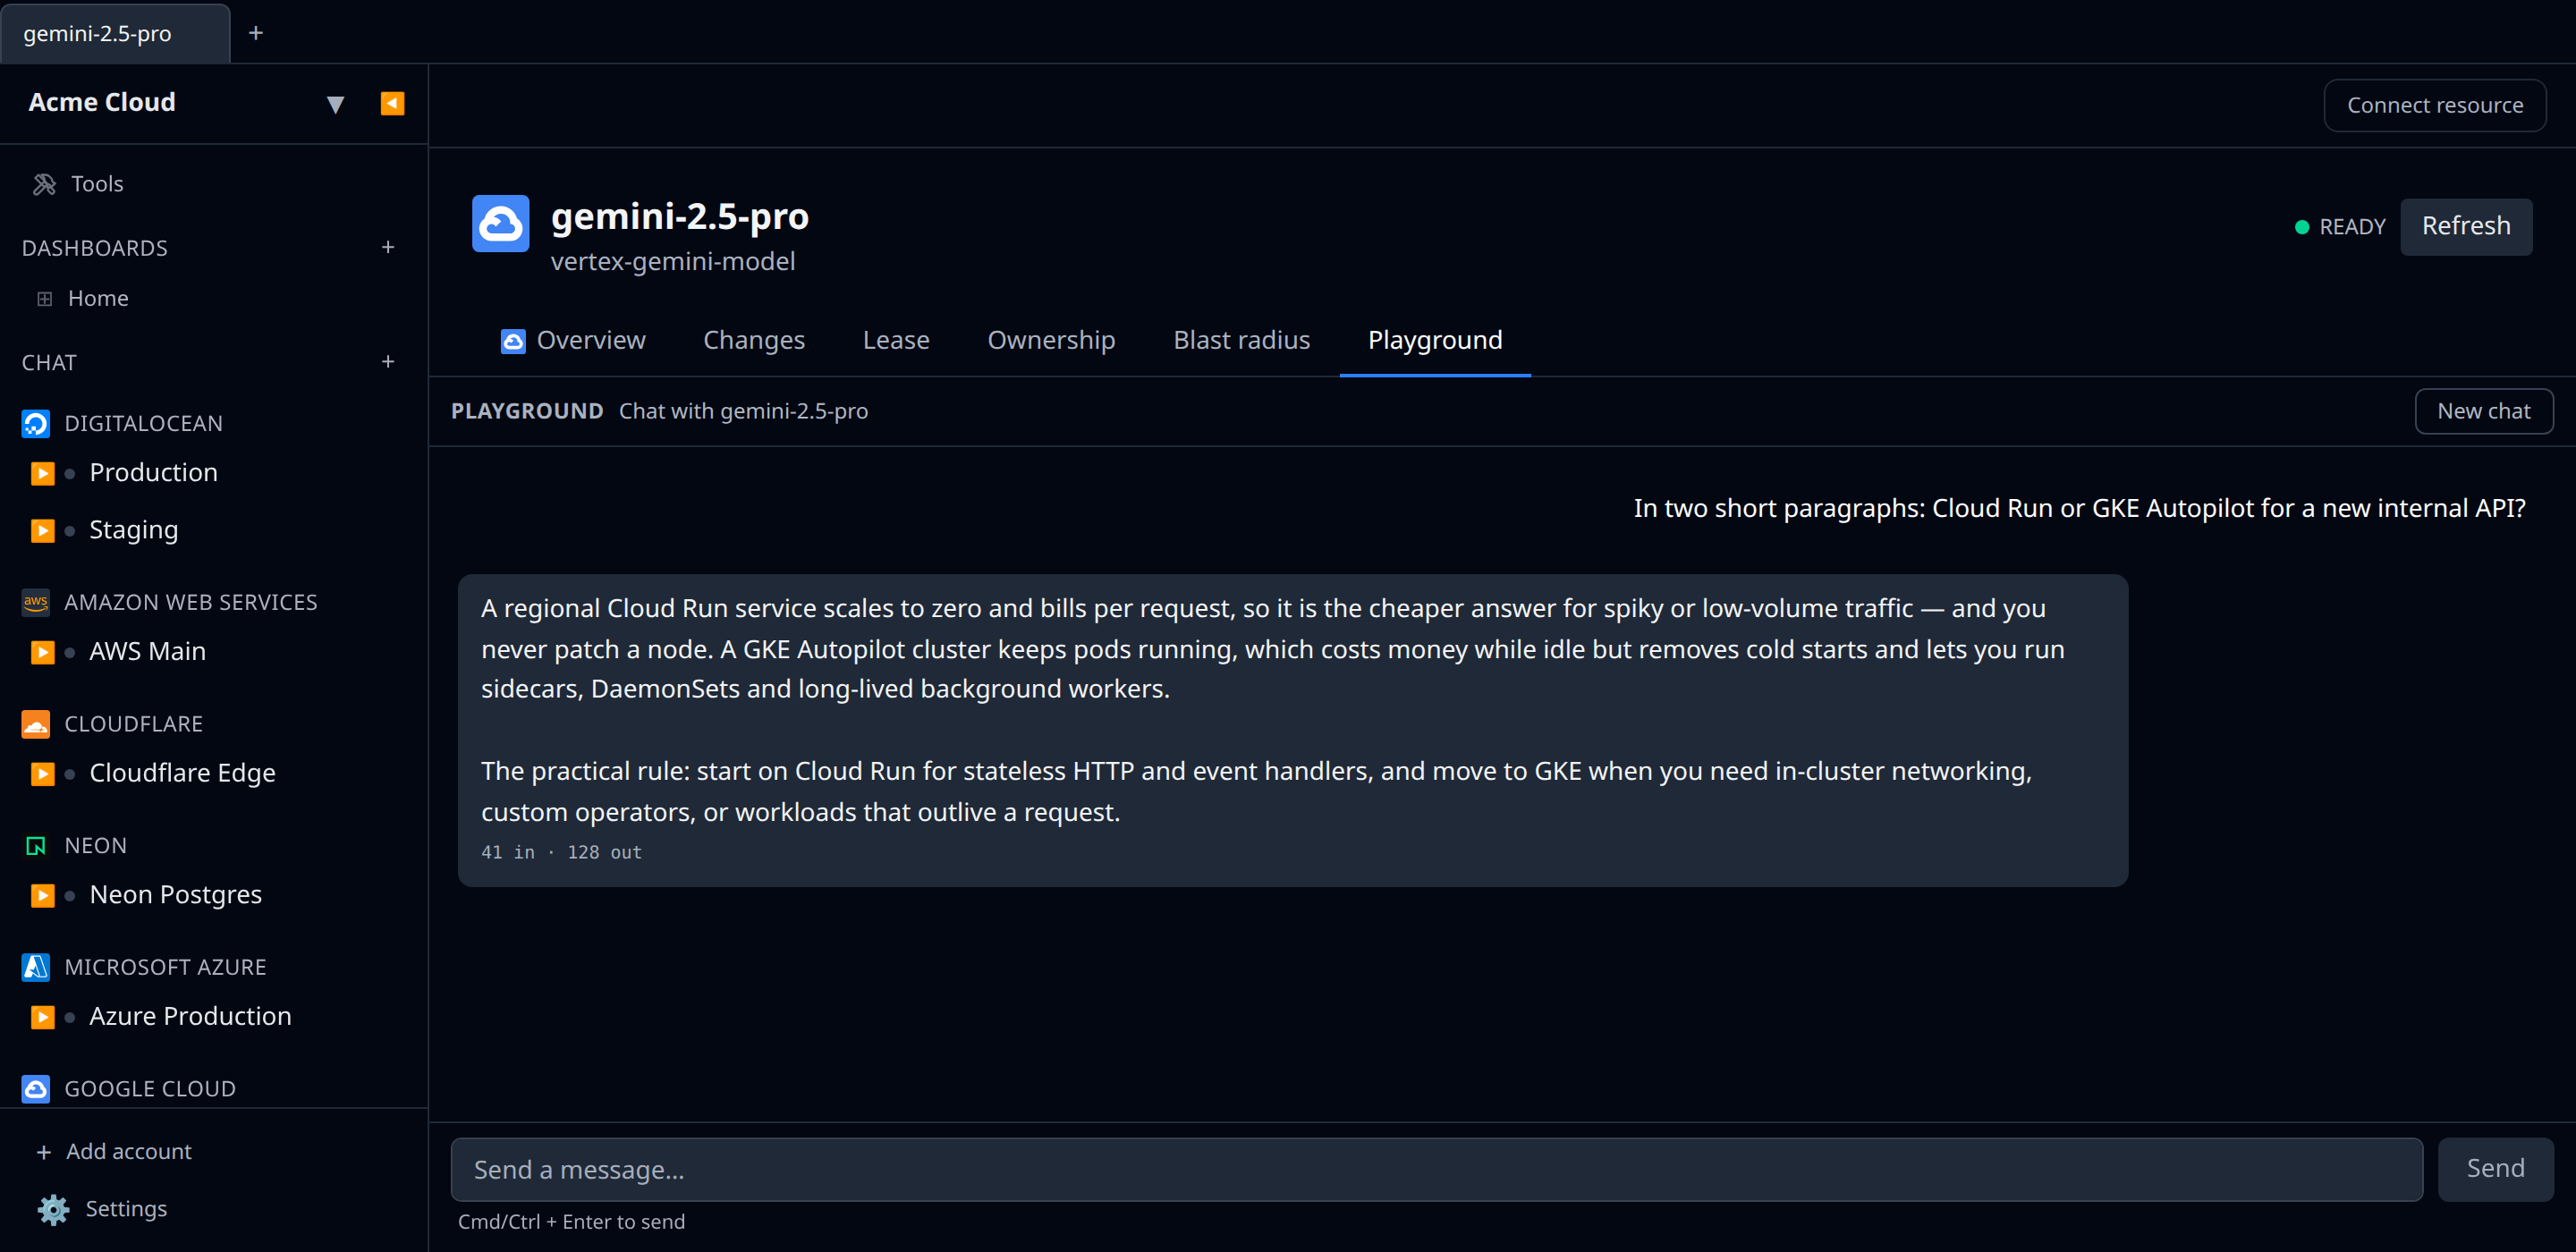
Task: Select Azure Production in the sidebar
Action: (x=190, y=1016)
